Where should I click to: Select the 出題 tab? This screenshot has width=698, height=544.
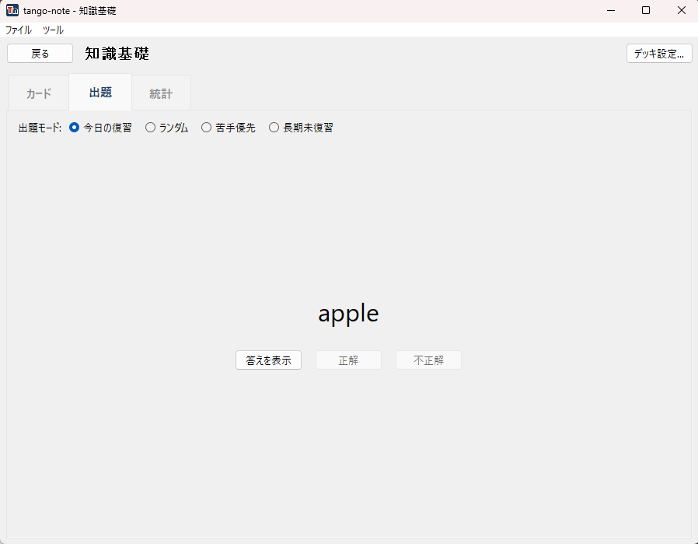(x=100, y=93)
